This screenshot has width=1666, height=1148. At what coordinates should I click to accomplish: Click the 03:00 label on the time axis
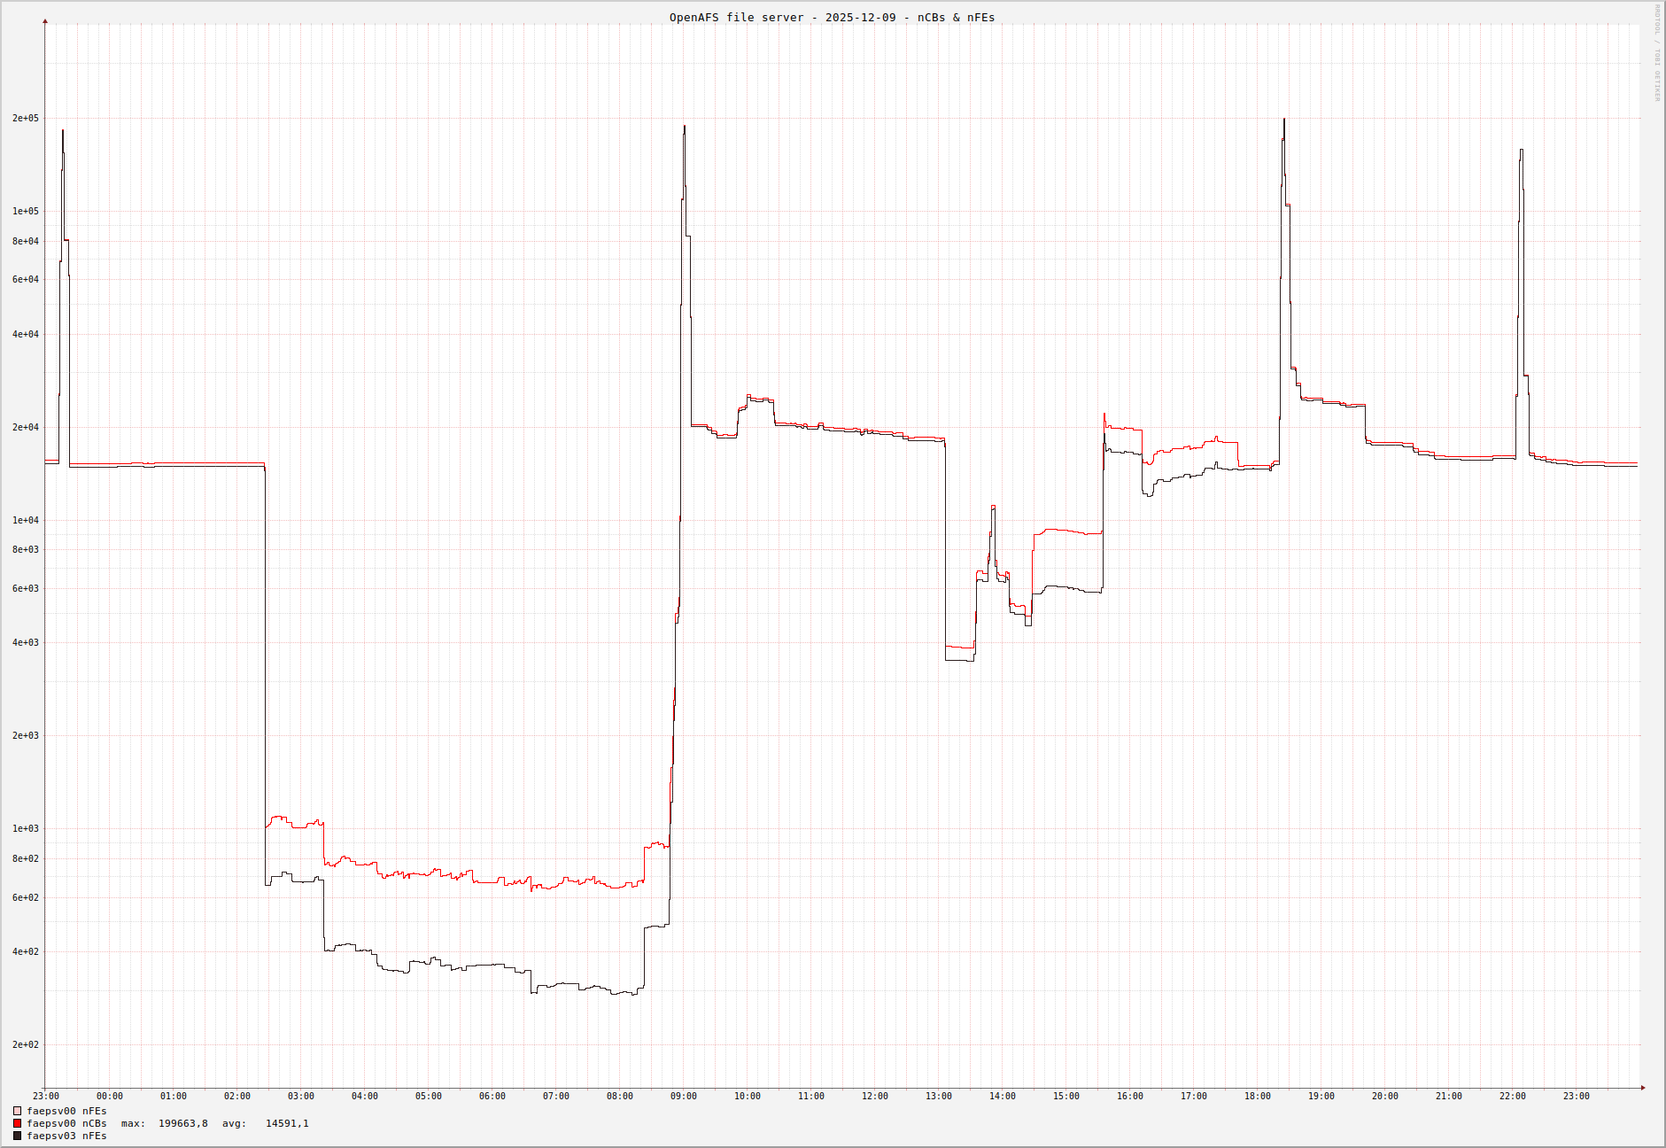tap(300, 1097)
